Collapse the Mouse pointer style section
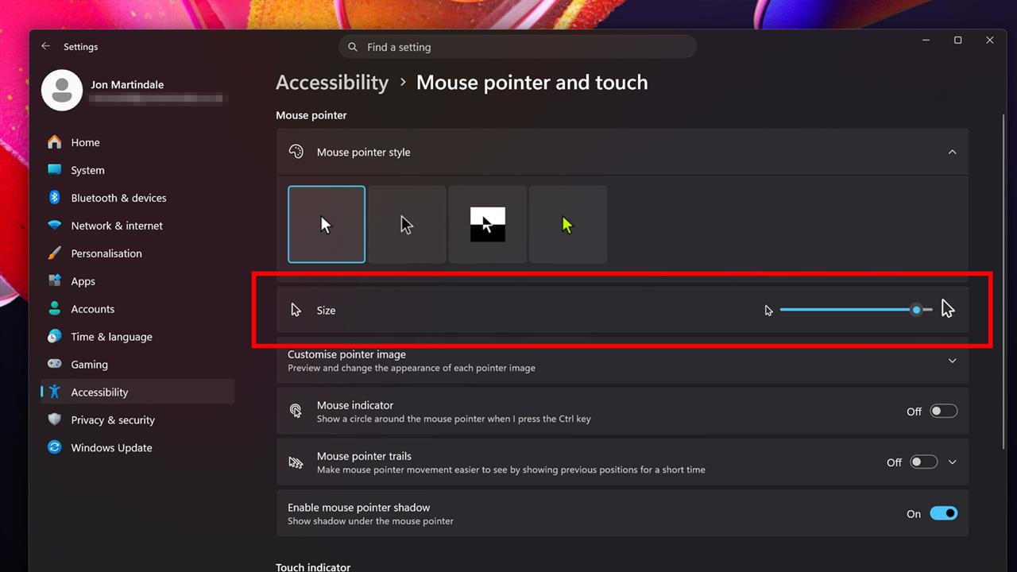Screen dimensions: 1017x572 pos(952,152)
